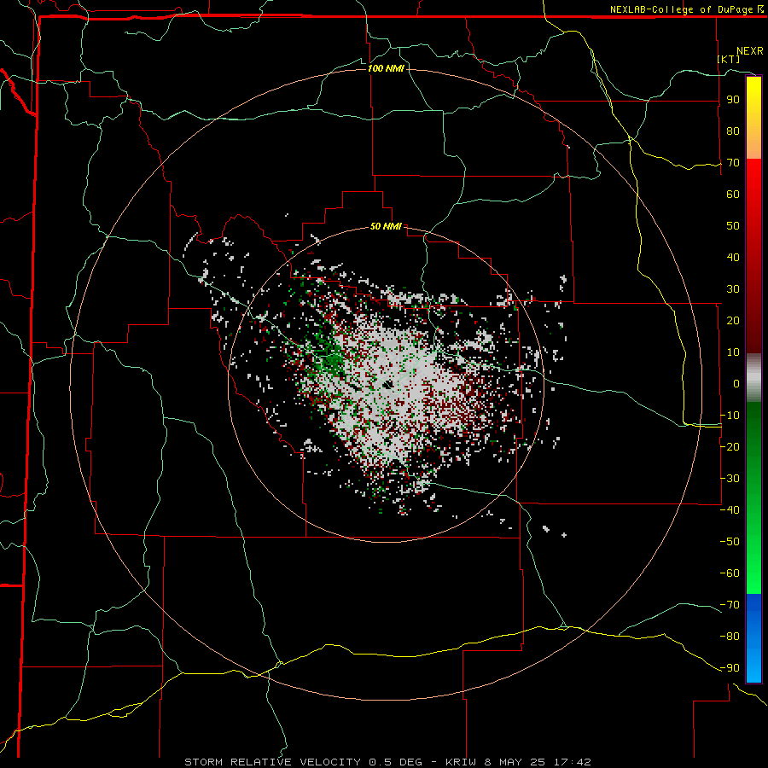Click the -60 value on velocity scale
This screenshot has width=768, height=768.
pyautogui.click(x=730, y=573)
